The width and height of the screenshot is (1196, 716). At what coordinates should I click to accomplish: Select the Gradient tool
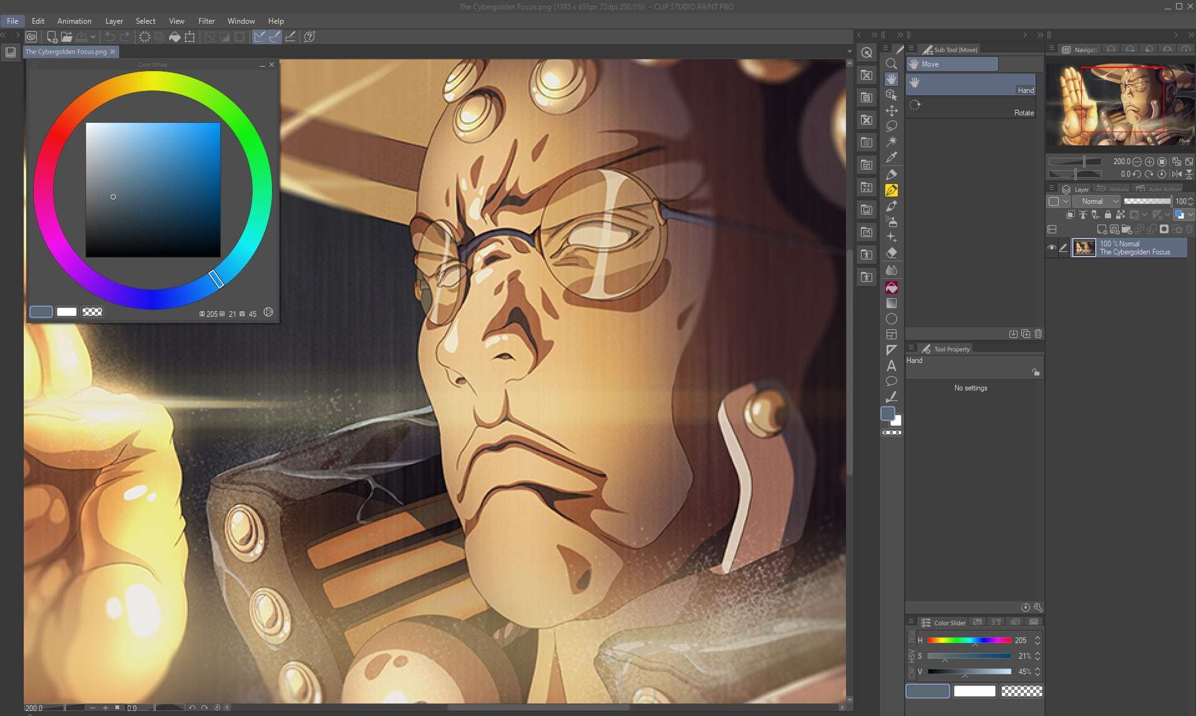[x=891, y=303]
